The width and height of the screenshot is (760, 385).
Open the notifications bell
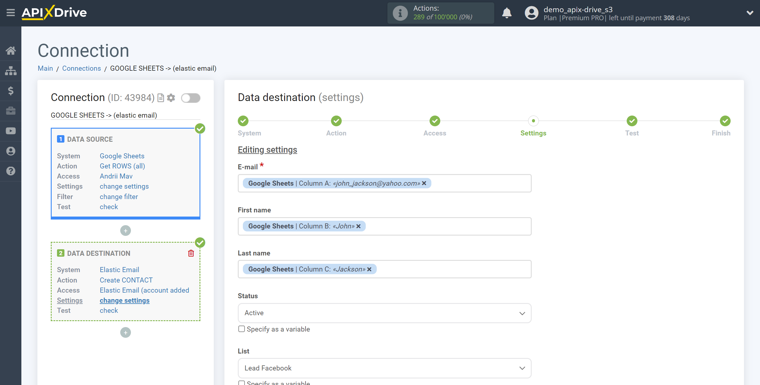click(x=507, y=13)
